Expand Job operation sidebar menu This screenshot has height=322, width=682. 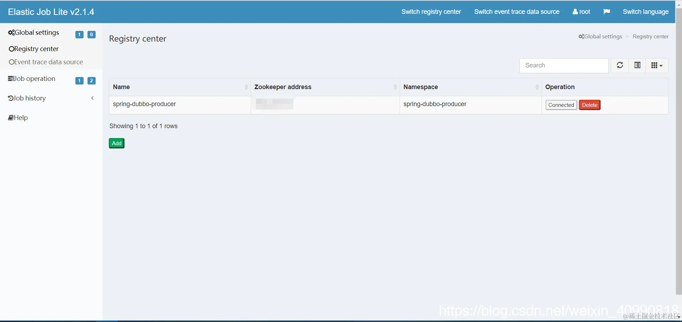tap(32, 79)
